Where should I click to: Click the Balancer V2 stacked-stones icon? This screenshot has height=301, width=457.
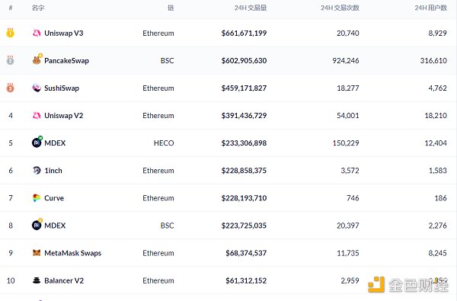click(37, 280)
